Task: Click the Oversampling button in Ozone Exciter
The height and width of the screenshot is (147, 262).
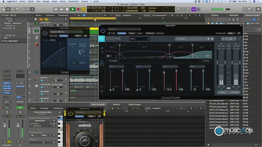Action: 113,61
